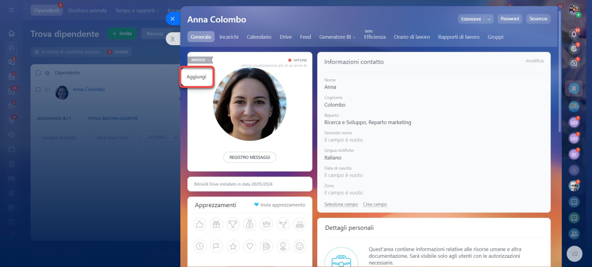
Task: Tick the select-all checkbox in Dipendente header
Action: [38, 73]
